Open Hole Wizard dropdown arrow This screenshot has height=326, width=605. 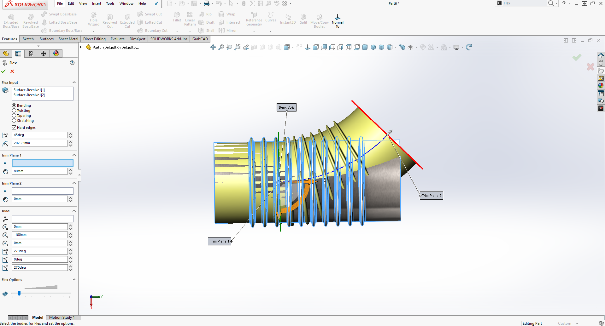pos(93,31)
